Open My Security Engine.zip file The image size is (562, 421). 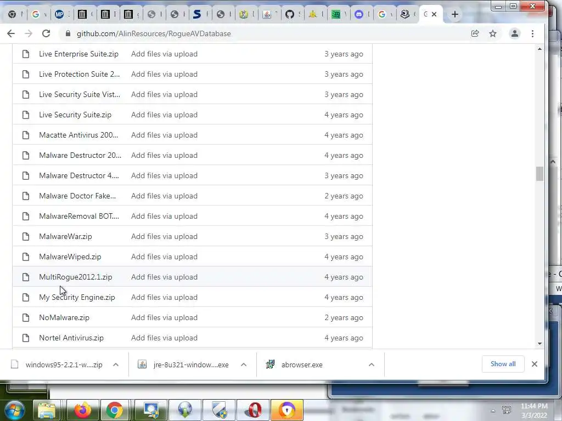click(x=77, y=298)
